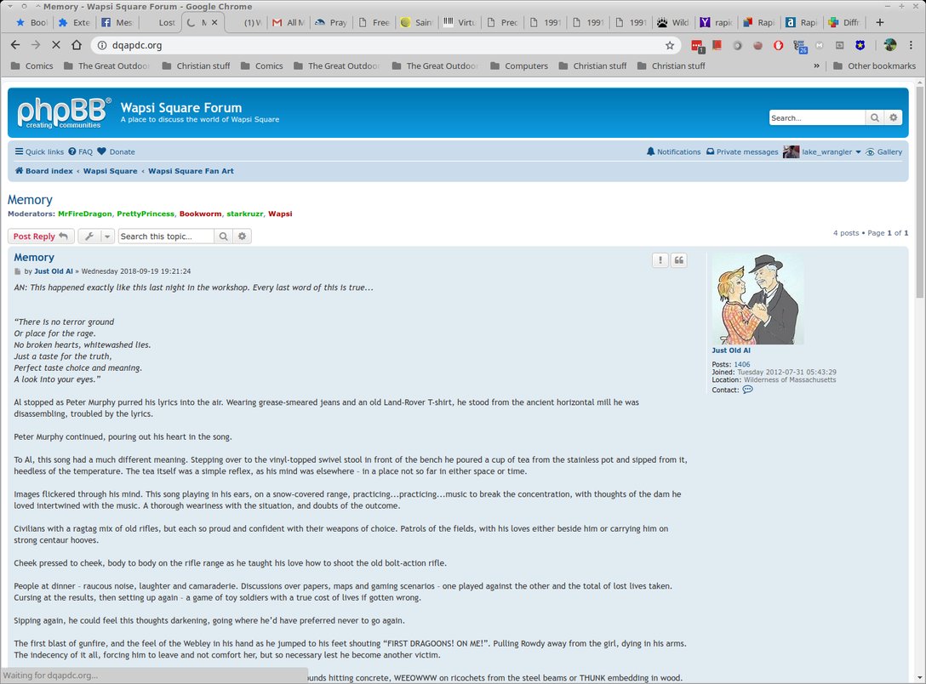
Task: Click the Report this post exclamation icon
Action: (660, 260)
